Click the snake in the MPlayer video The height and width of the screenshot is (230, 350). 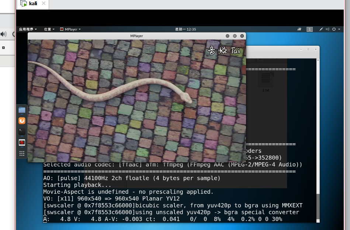point(112,89)
